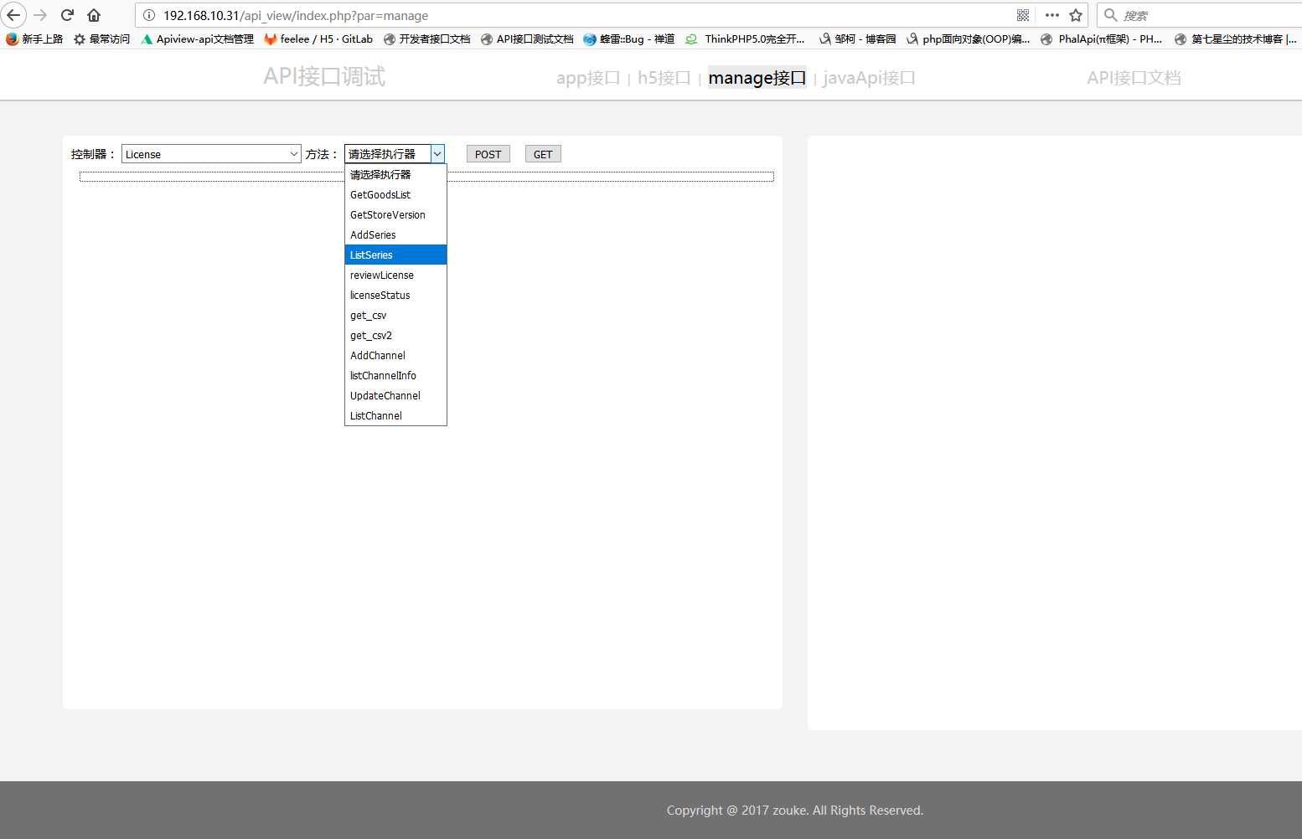
Task: Bookmark this page with the star icon
Action: click(x=1076, y=15)
